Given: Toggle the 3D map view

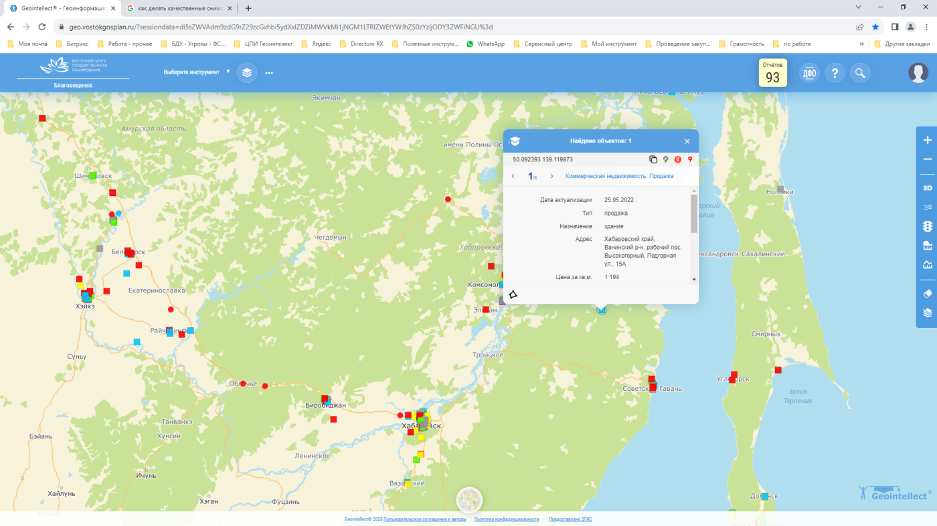Looking at the screenshot, I should (x=928, y=188).
